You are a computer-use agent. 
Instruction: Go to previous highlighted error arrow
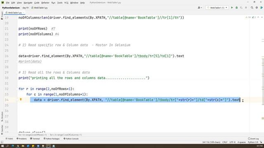click(x=258, y=17)
